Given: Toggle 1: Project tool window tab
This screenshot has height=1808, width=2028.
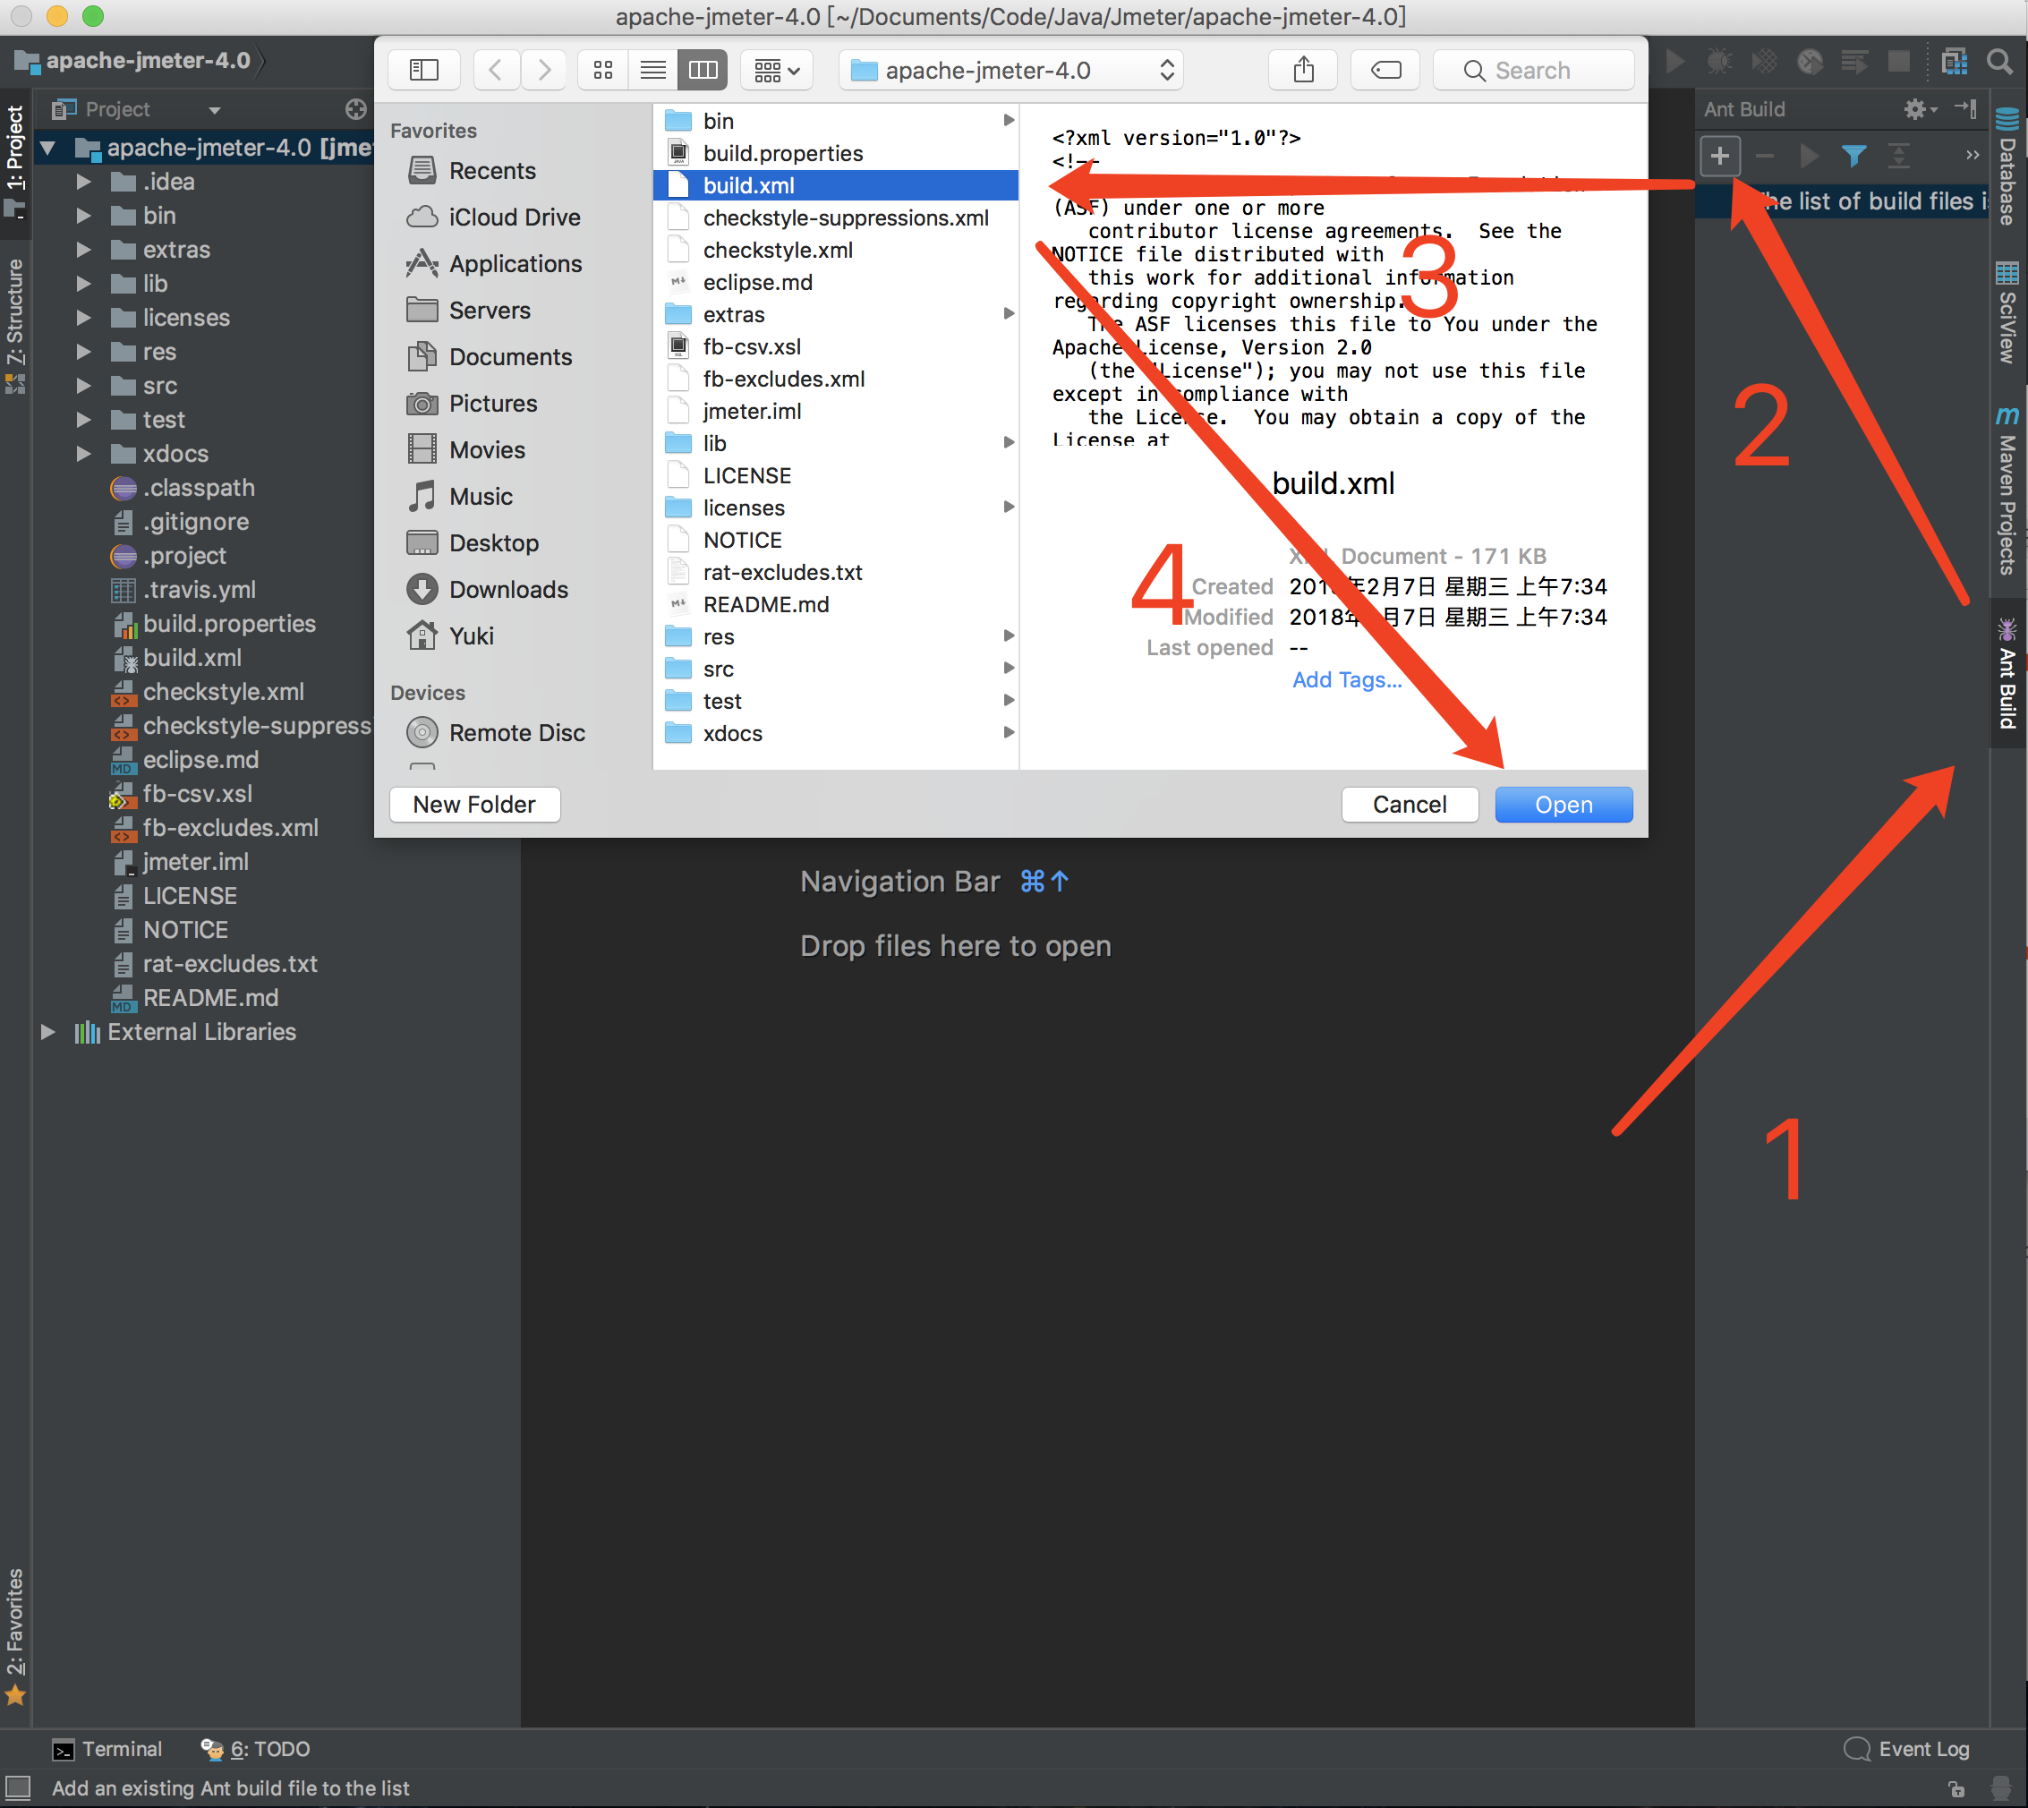Looking at the screenshot, I should click(x=15, y=162).
